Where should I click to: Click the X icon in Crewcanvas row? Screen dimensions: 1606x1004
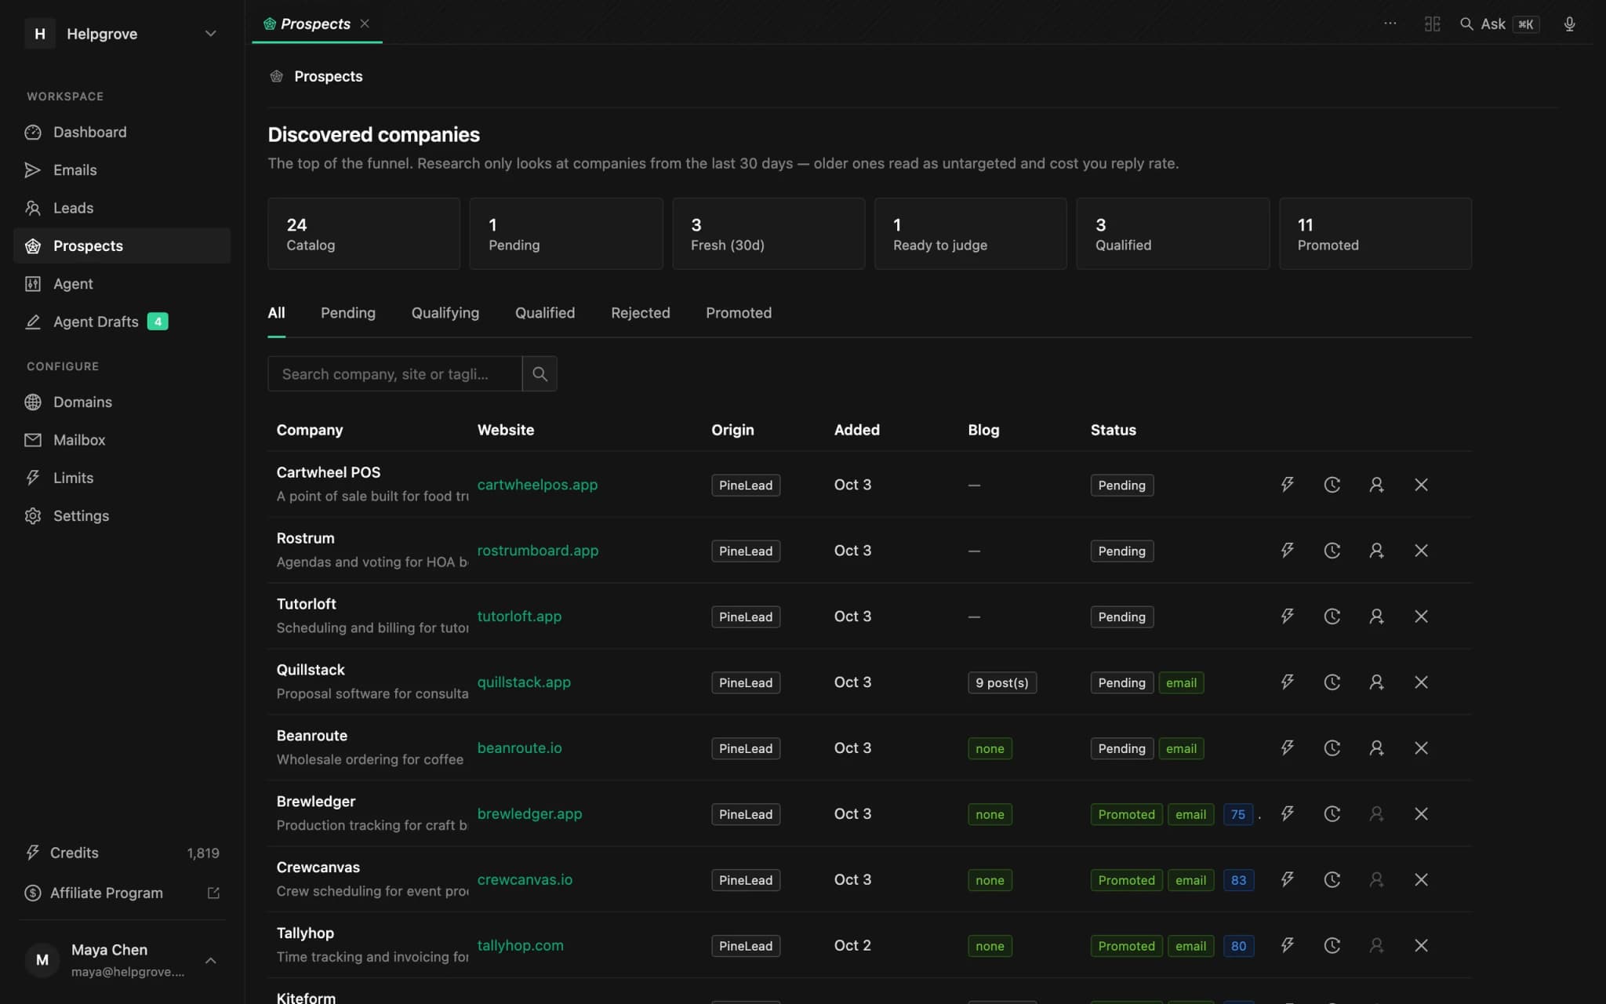(1421, 880)
